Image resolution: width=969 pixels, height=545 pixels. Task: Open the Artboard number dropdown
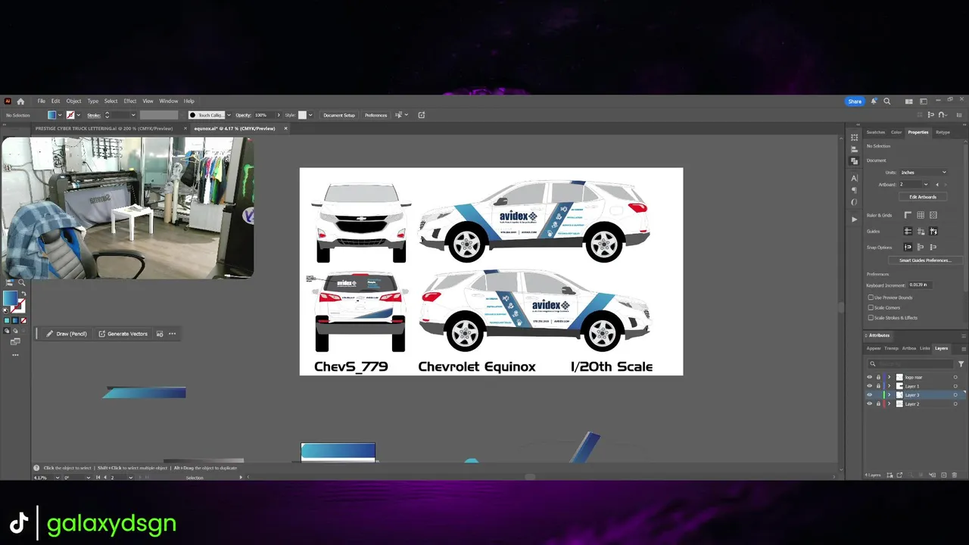click(x=925, y=185)
